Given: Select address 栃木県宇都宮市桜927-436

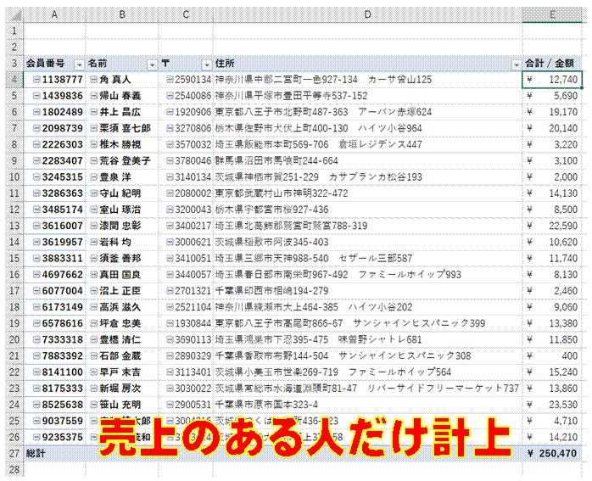Looking at the screenshot, I should coord(367,210).
